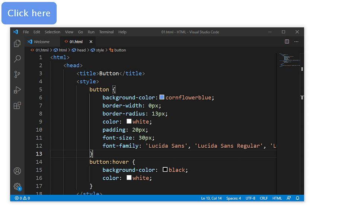This screenshot has width=364, height=209.
Task: Open the Help menu
Action: 122,32
